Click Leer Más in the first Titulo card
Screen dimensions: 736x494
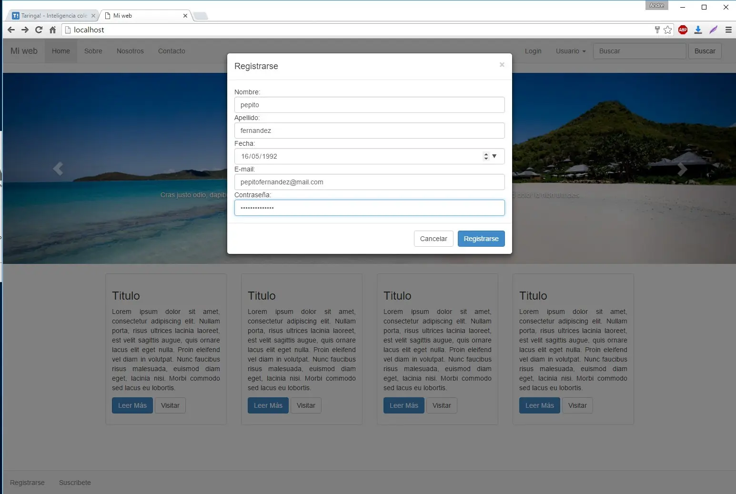point(132,405)
